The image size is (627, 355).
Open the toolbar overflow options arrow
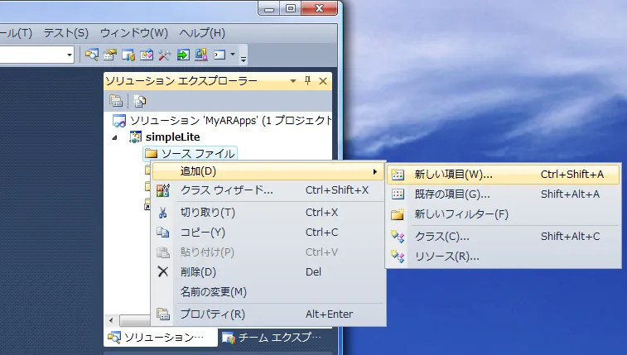click(244, 59)
